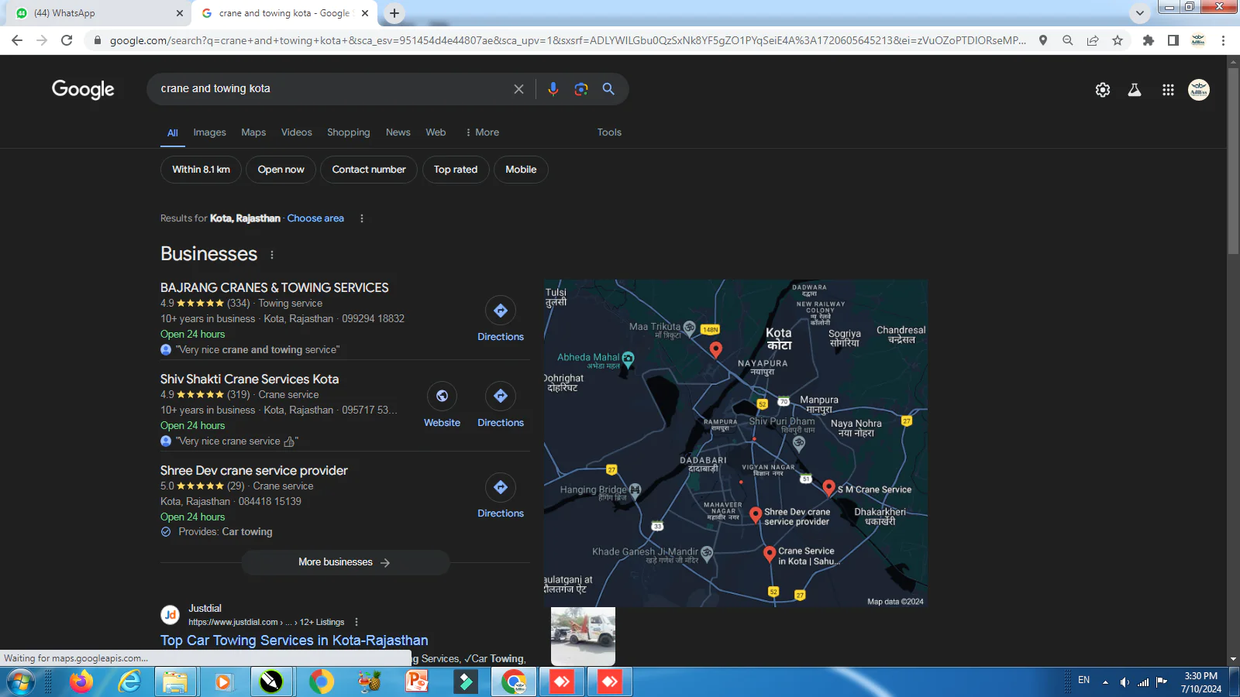Image resolution: width=1240 pixels, height=697 pixels.
Task: Open the browser side panel
Action: (x=1173, y=40)
